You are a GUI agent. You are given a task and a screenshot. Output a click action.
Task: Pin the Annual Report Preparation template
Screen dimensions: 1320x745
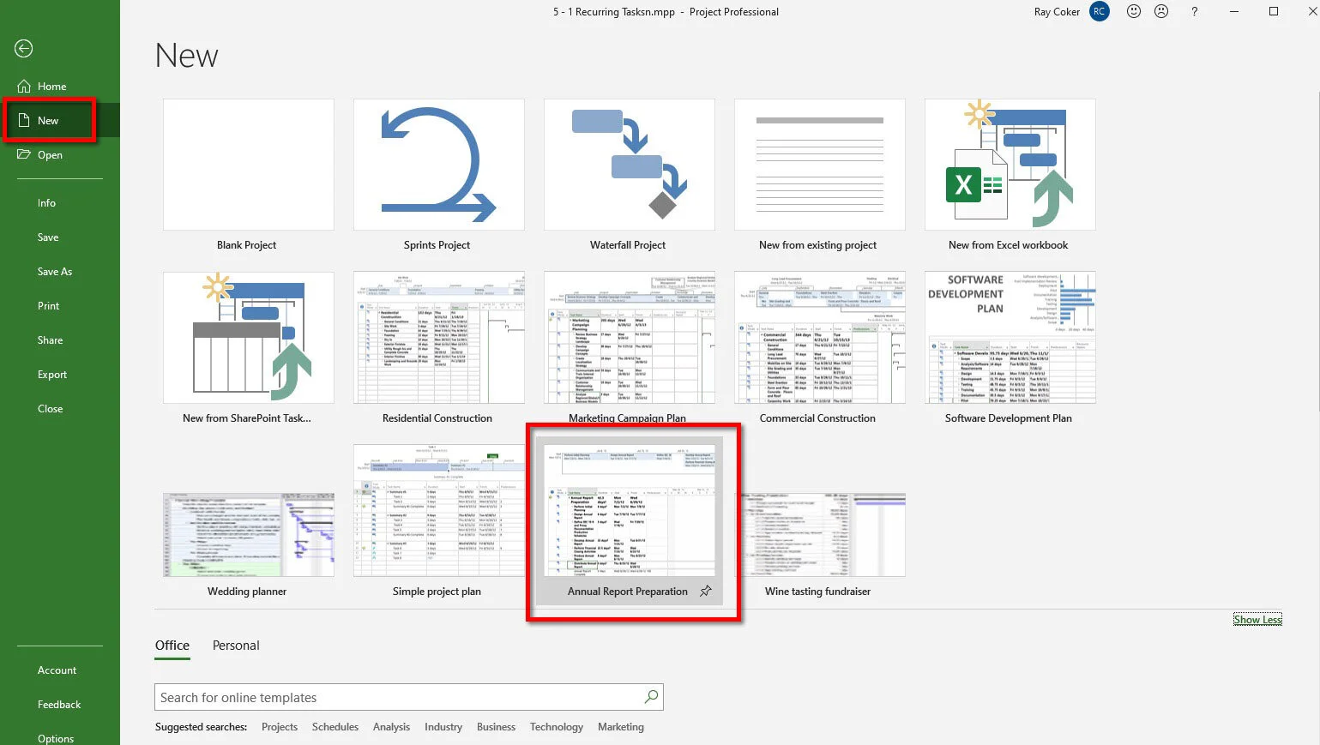[x=706, y=592]
